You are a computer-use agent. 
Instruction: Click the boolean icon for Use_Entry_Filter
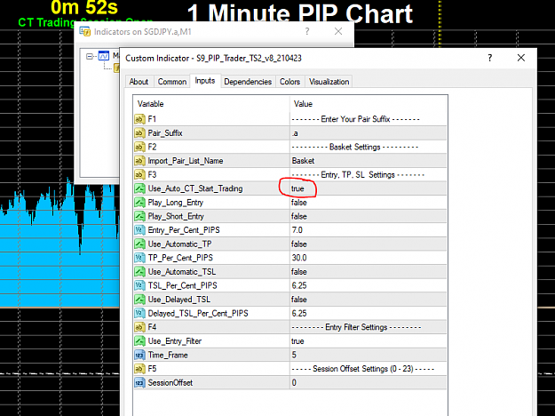pyautogui.click(x=139, y=340)
